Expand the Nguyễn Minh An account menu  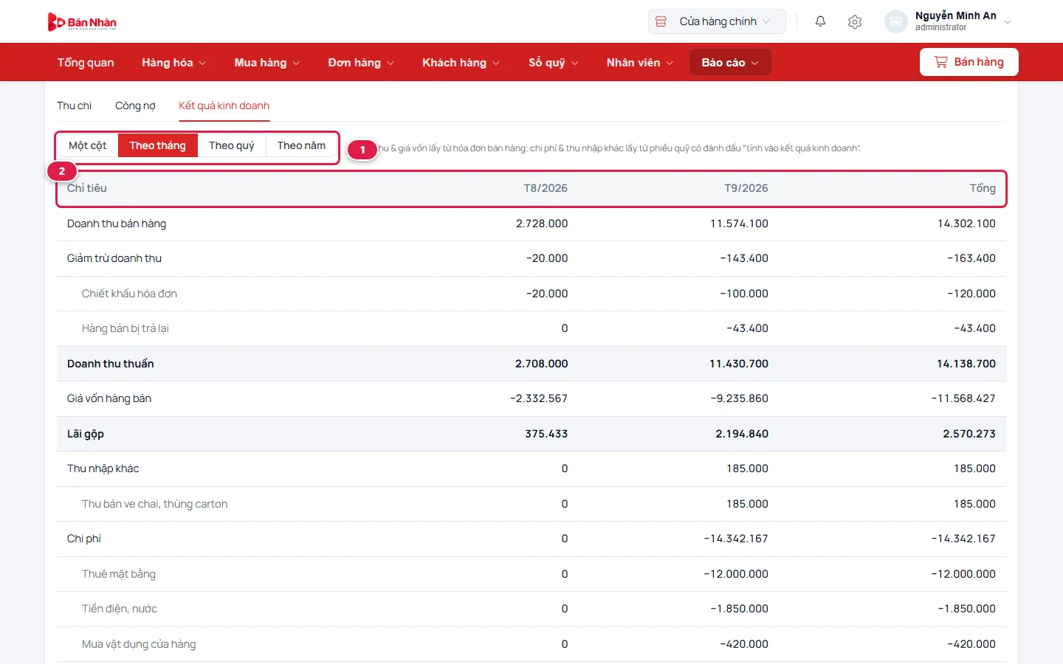pos(948,21)
